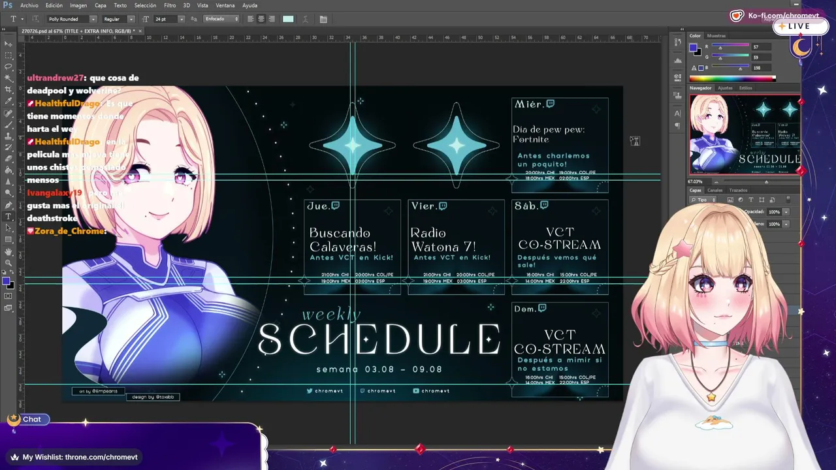Screen dimensions: 836x470
Task: Open the Ventana menu
Action: click(x=225, y=5)
